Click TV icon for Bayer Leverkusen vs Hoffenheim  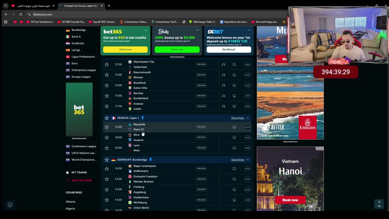pyautogui.click(x=234, y=169)
